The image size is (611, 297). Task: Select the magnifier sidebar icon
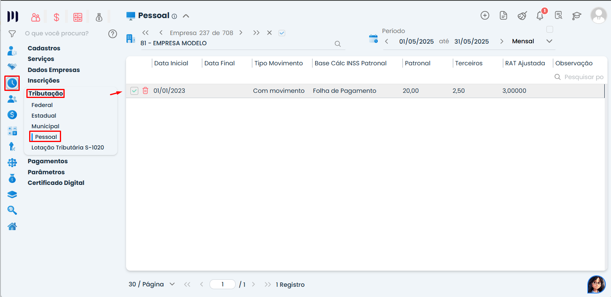pyautogui.click(x=12, y=210)
